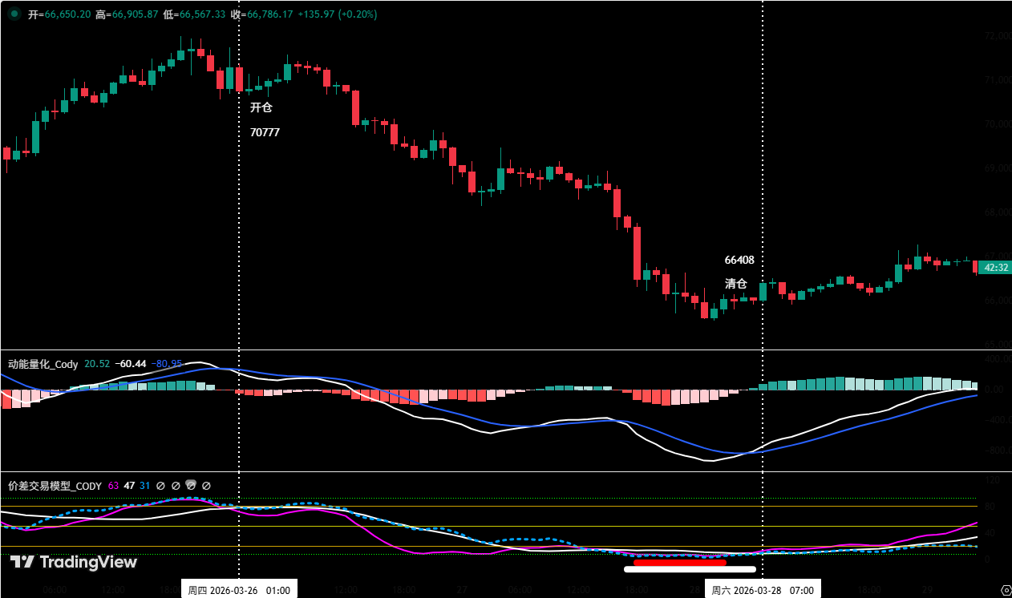
Task: Click the highlighted circle-slash icon in indicator header
Action: (190, 485)
